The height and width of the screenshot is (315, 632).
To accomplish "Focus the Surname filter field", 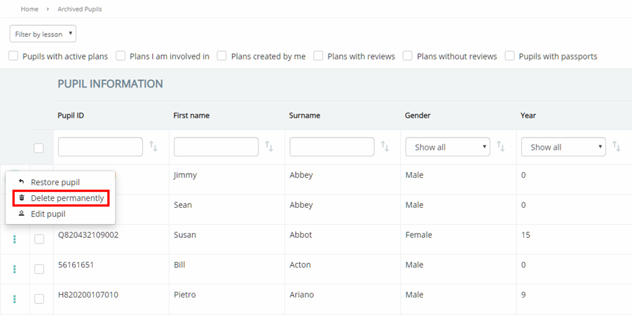I will pos(331,147).
